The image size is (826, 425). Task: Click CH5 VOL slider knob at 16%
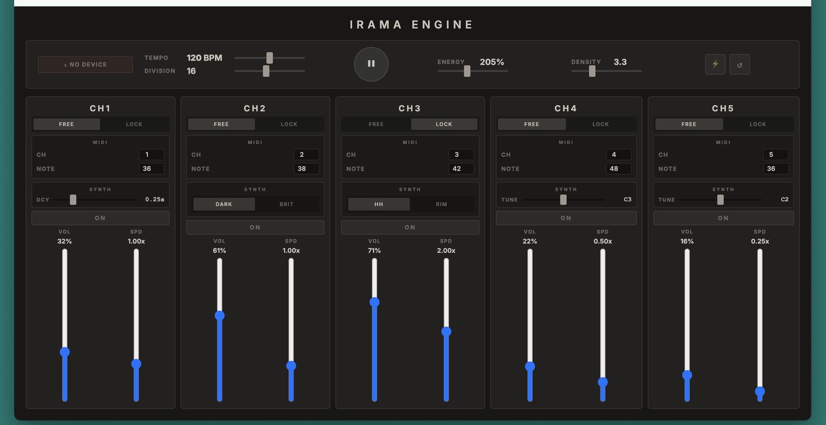pos(687,375)
